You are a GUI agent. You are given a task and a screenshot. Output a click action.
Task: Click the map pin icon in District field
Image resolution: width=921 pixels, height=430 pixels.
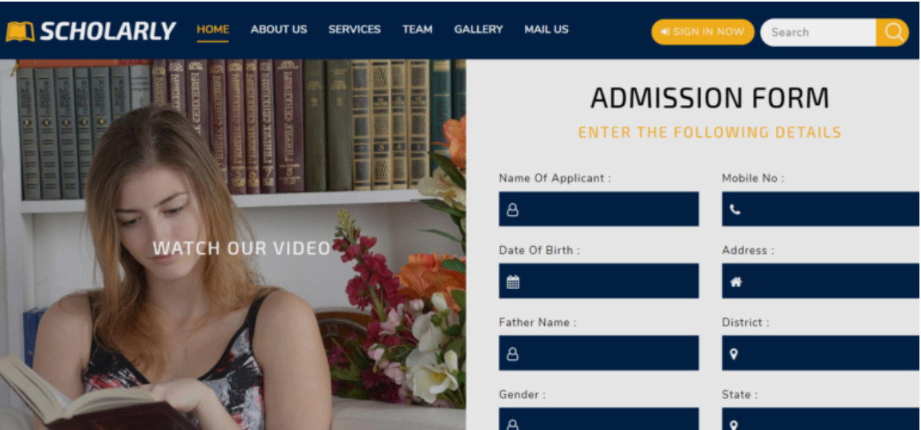pyautogui.click(x=734, y=354)
